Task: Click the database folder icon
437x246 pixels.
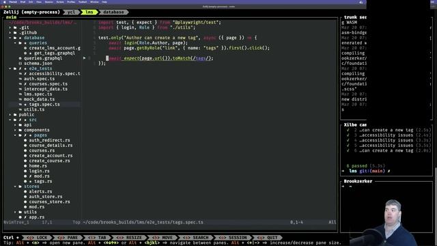Action: pos(15,38)
